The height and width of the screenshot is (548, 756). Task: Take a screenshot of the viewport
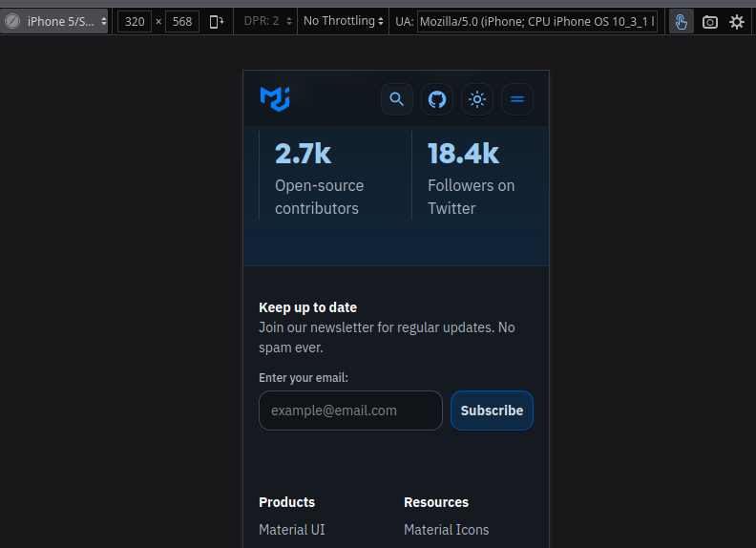tap(710, 22)
